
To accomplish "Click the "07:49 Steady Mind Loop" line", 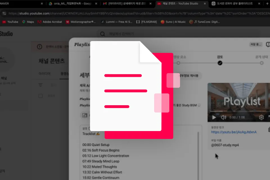I will [101, 161].
